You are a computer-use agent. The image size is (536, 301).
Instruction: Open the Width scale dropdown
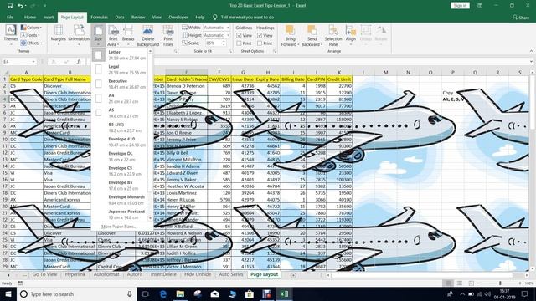coord(228,28)
